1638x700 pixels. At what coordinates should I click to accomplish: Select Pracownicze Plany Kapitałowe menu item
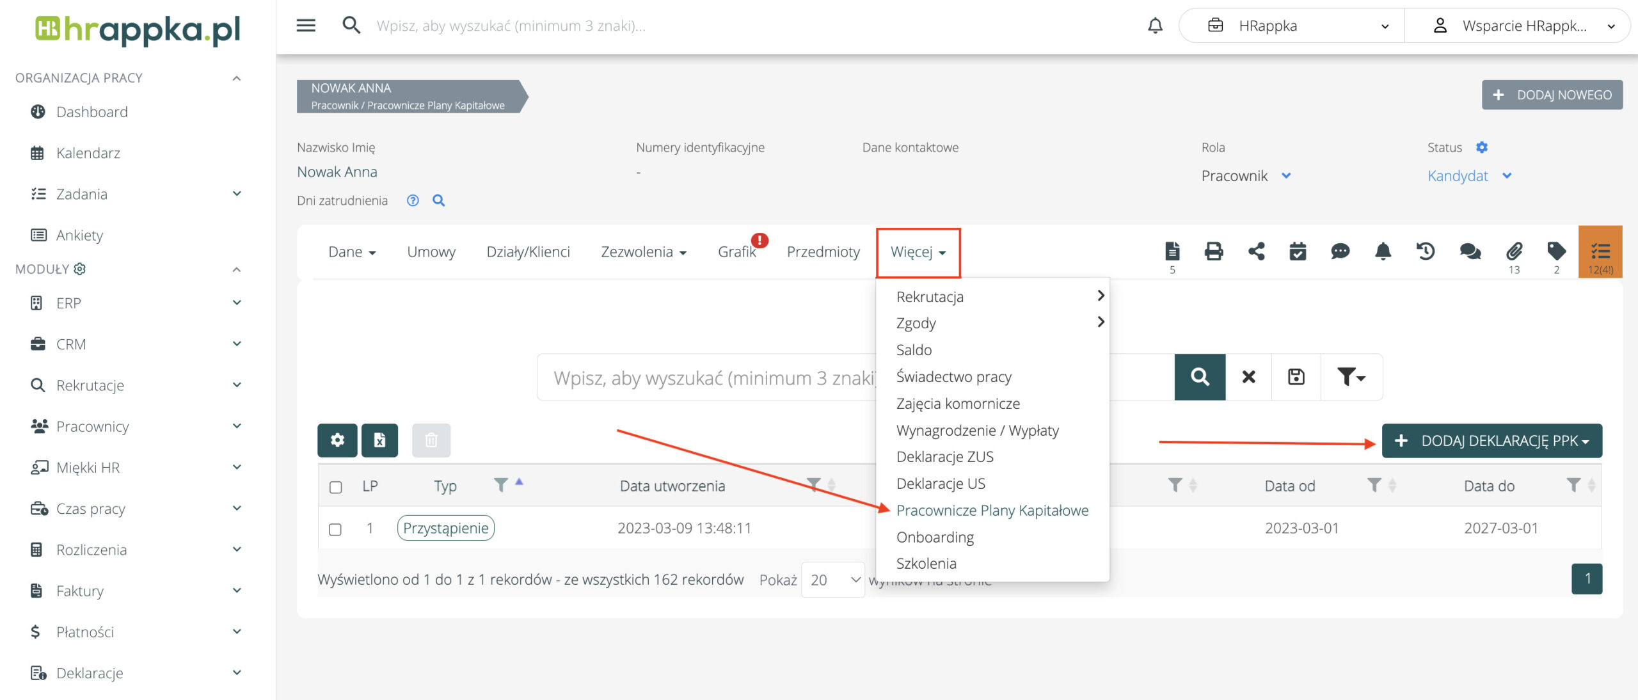[x=992, y=511]
